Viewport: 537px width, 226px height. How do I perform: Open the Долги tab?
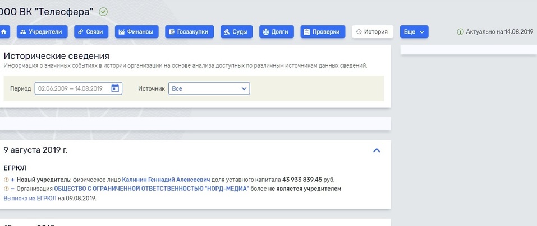(276, 32)
